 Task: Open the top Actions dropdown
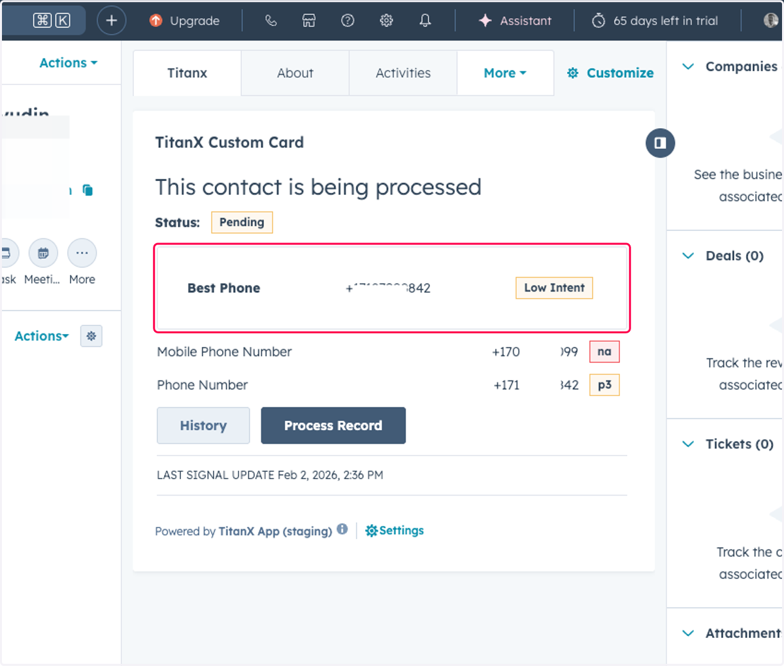(x=68, y=63)
